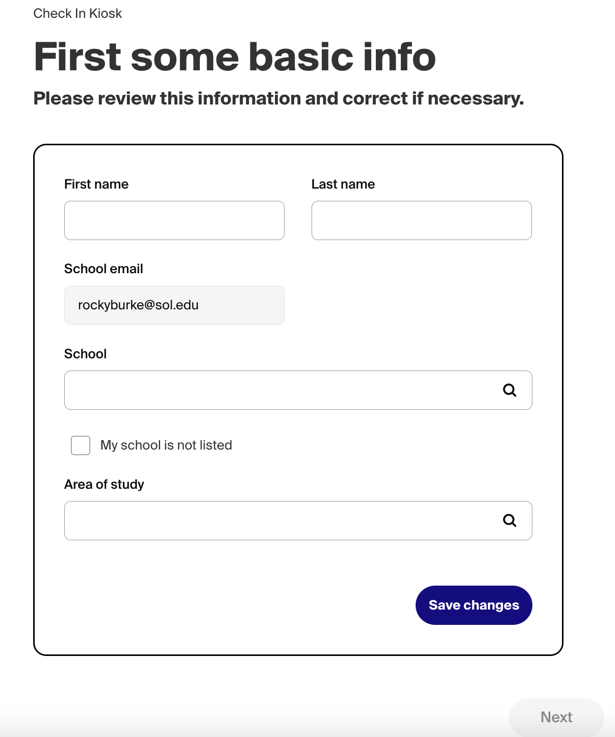The width and height of the screenshot is (615, 737).
Task: Click the Area of study magnifier icon
Action: pos(509,520)
